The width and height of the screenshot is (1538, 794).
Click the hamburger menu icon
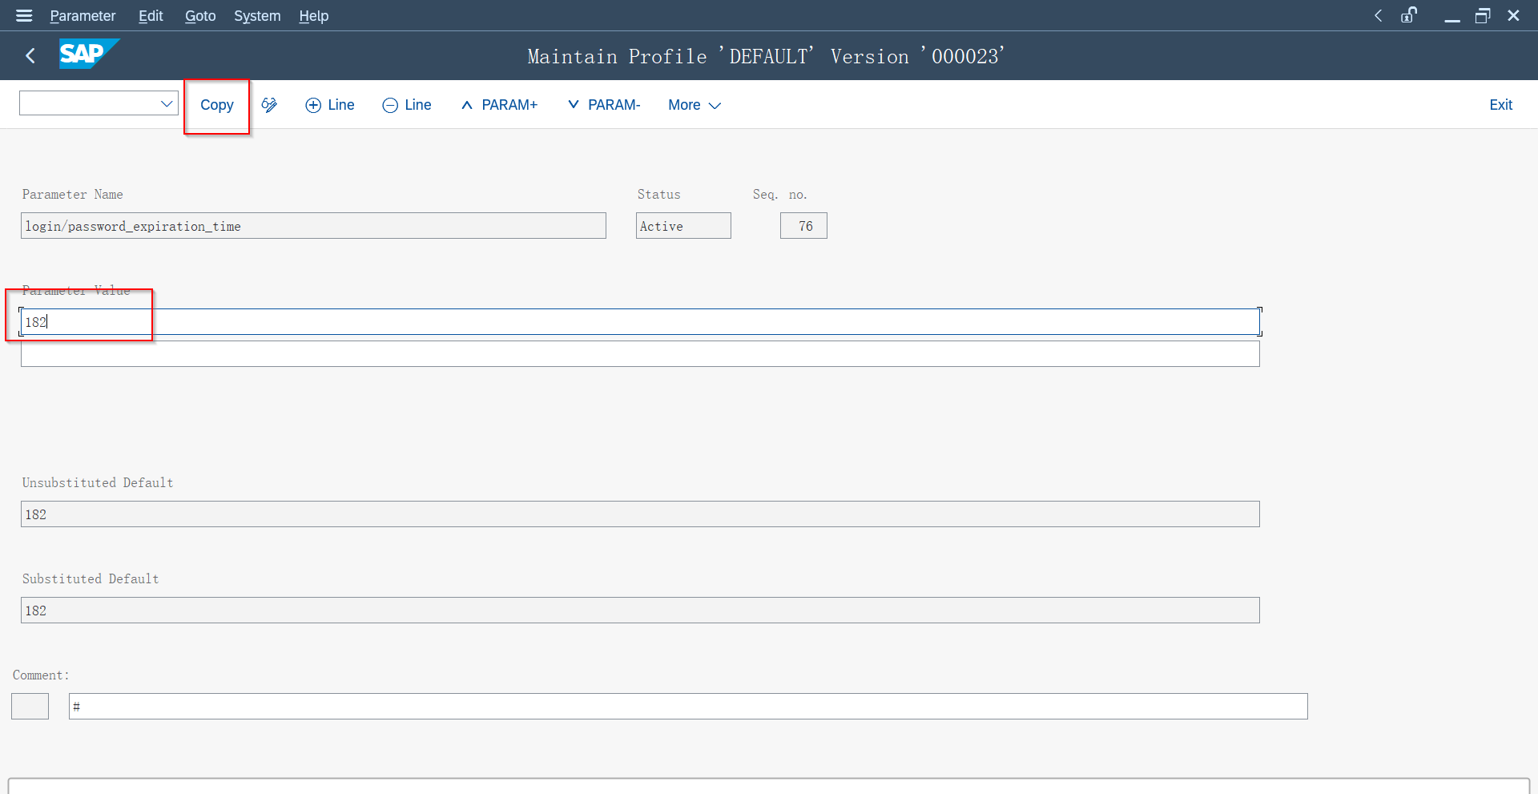[x=24, y=16]
